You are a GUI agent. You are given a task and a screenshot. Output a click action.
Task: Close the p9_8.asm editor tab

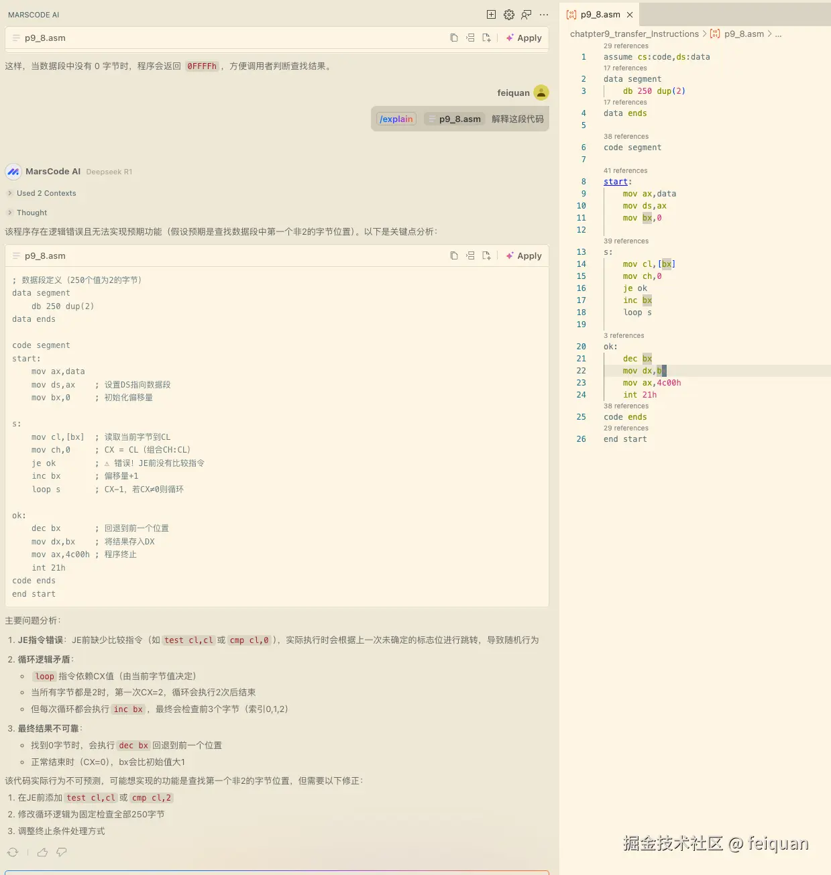point(629,14)
